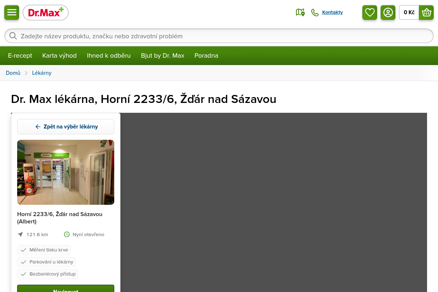The height and width of the screenshot is (292, 438).
Task: Click Zpět na výběr lékárny button
Action: tap(66, 127)
